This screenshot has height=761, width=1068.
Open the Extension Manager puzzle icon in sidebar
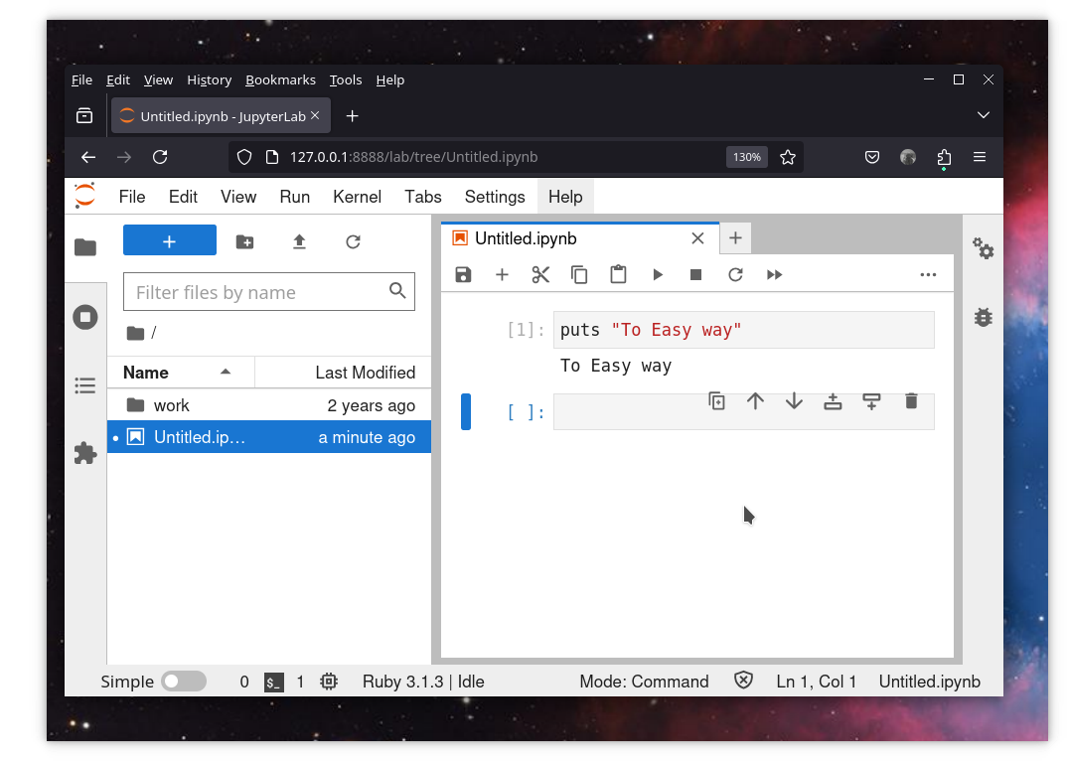tap(85, 453)
